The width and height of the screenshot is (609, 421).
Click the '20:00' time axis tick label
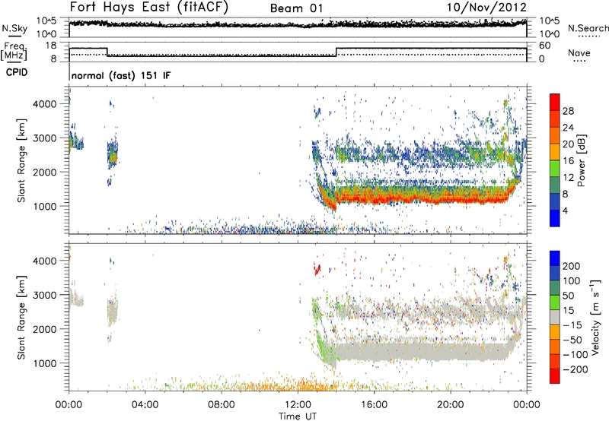tap(451, 405)
